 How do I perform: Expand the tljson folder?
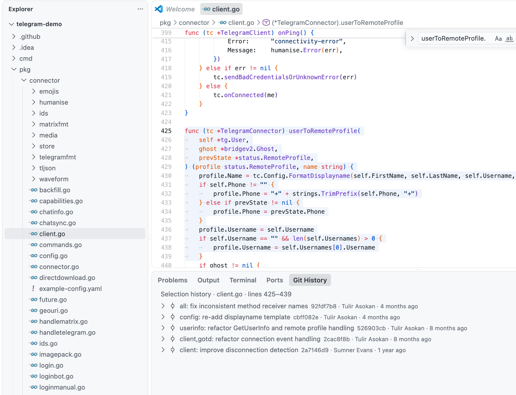pos(34,168)
